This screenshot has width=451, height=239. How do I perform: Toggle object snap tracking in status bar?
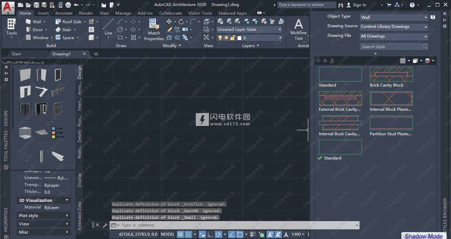coord(232,234)
